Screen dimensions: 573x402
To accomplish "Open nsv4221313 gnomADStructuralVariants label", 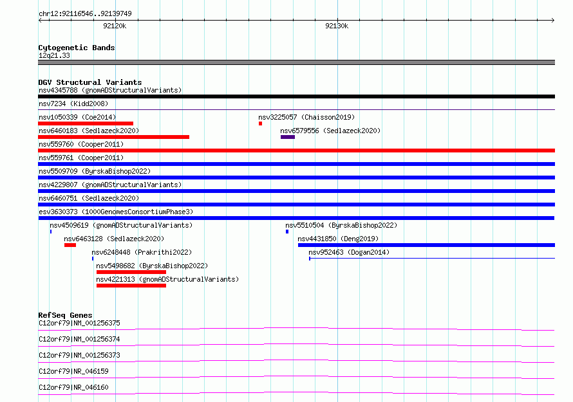I will click(167, 279).
